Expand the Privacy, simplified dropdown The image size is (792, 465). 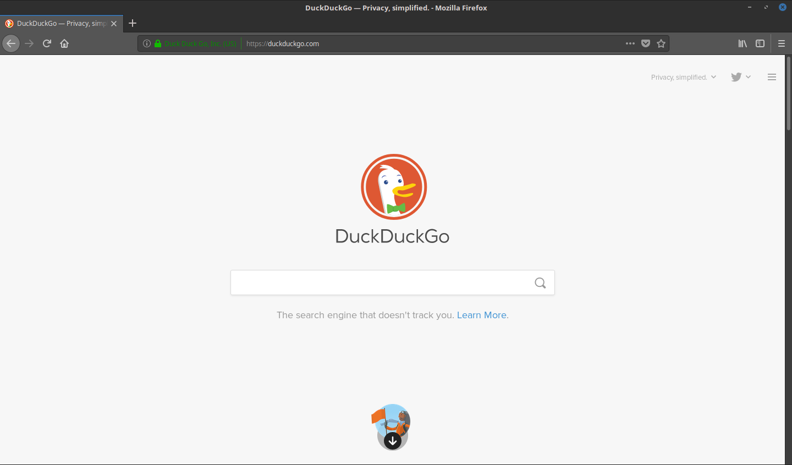(x=684, y=77)
